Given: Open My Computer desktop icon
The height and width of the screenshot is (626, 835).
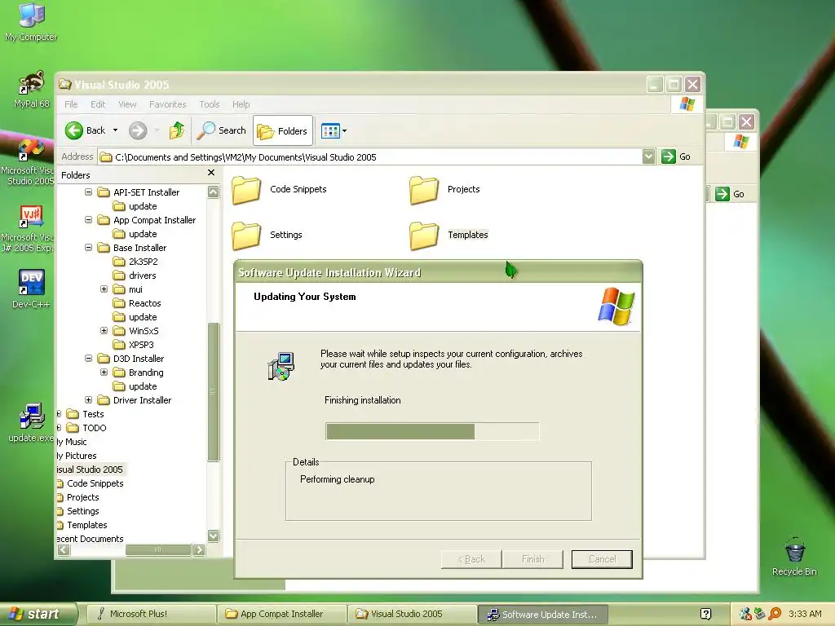Looking at the screenshot, I should click(x=31, y=21).
